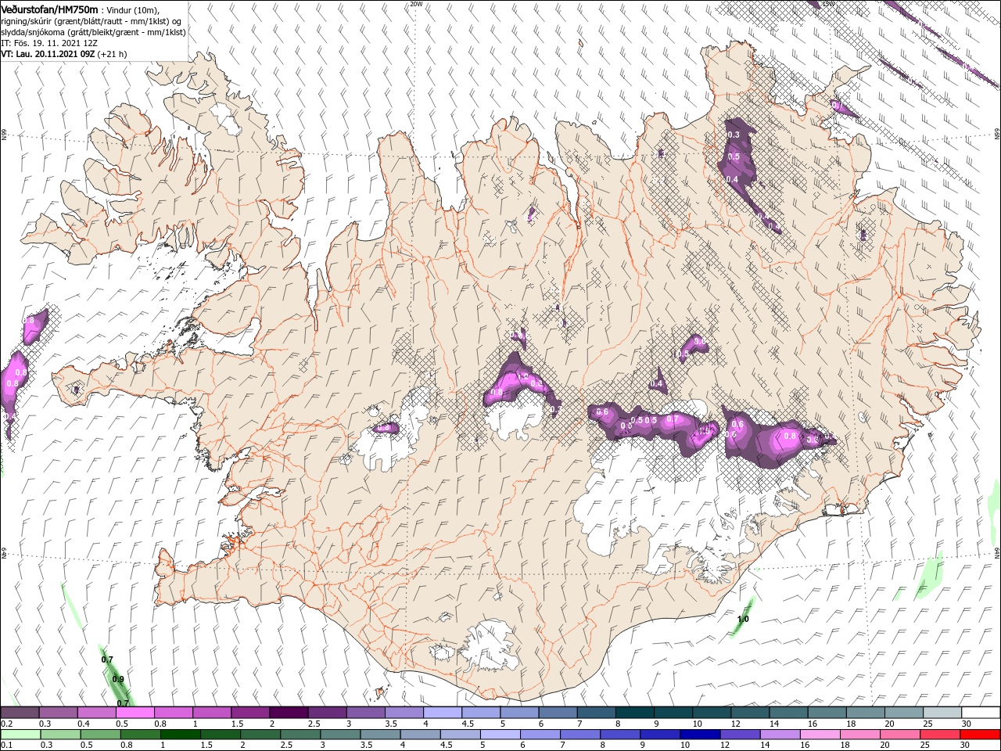This screenshot has width=1001, height=751.
Task: Pick the light pink 16 swatch in rain scale
Action: pyautogui.click(x=820, y=735)
